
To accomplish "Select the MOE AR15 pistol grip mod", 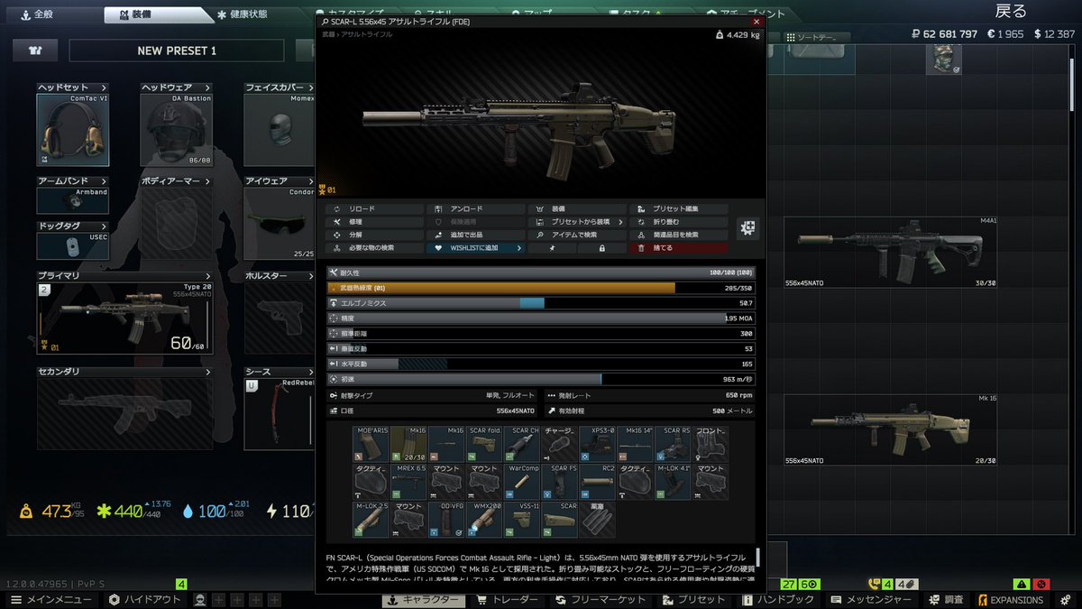I will coord(371,444).
